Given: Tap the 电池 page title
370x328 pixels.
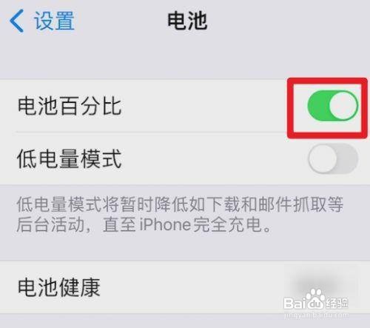Looking at the screenshot, I should [x=187, y=21].
